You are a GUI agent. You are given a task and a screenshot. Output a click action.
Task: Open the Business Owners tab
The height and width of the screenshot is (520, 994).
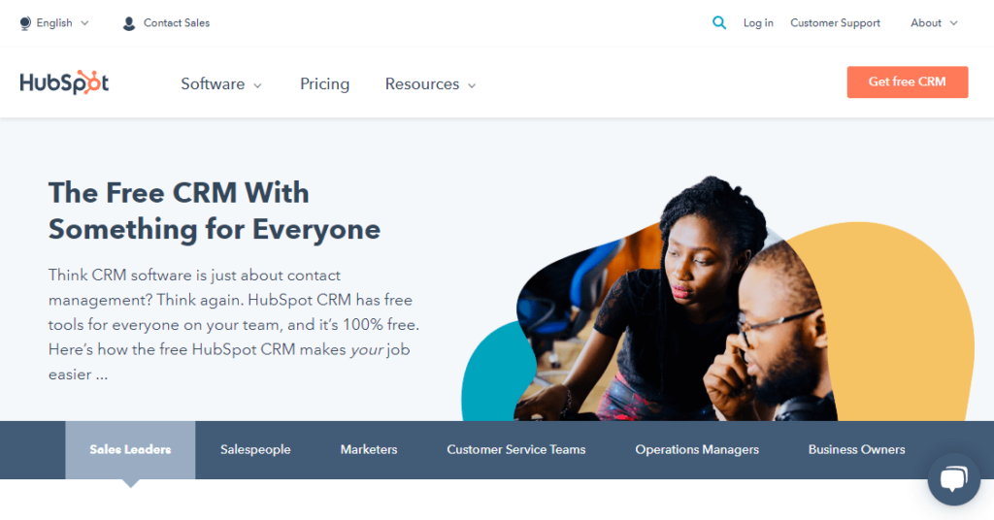pos(856,450)
